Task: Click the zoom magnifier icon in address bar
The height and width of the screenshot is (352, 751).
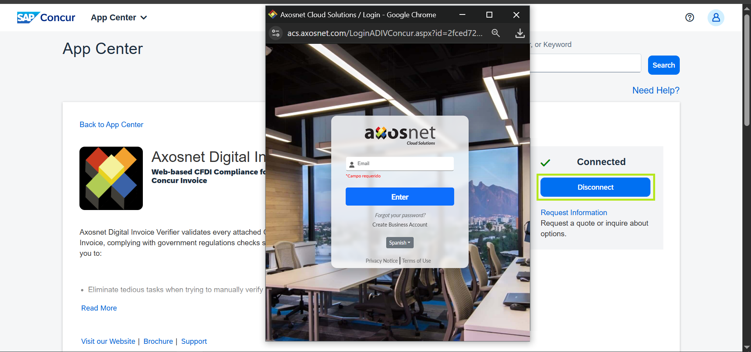Action: 495,33
